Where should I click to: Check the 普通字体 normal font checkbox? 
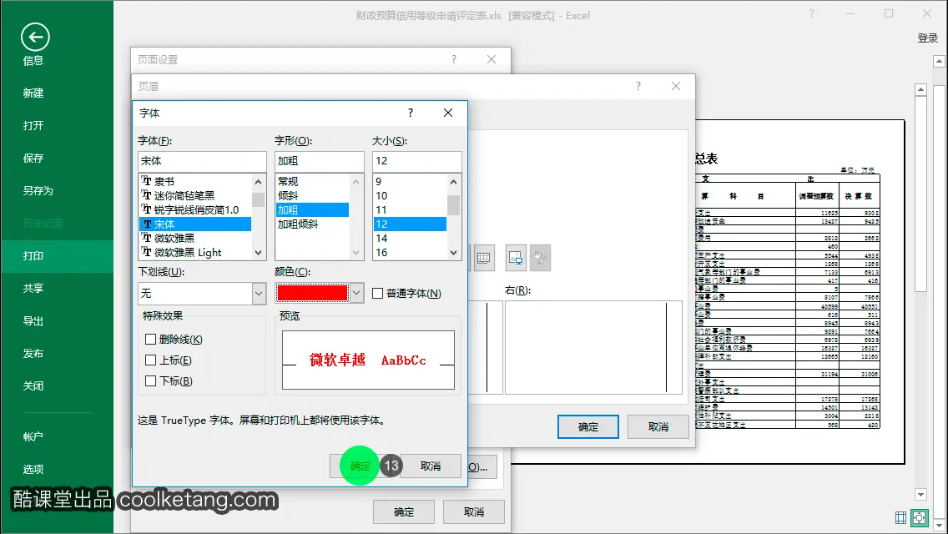(x=378, y=294)
